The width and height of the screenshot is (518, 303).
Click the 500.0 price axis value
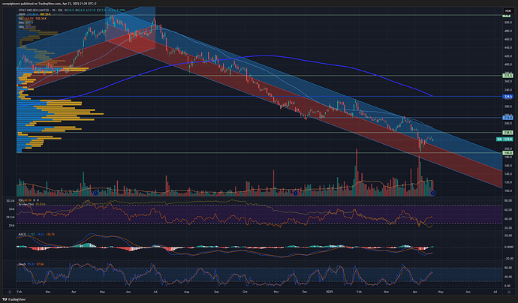coord(507,22)
